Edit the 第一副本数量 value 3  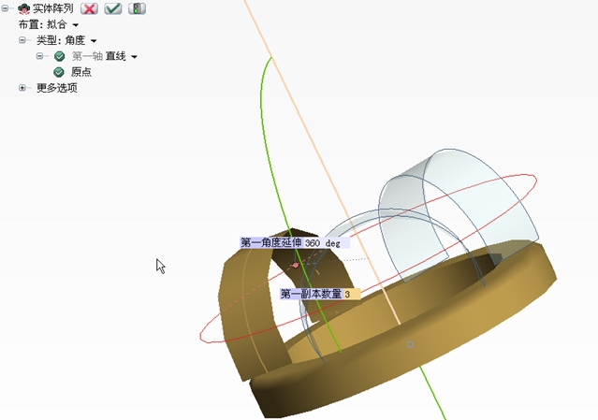click(352, 294)
